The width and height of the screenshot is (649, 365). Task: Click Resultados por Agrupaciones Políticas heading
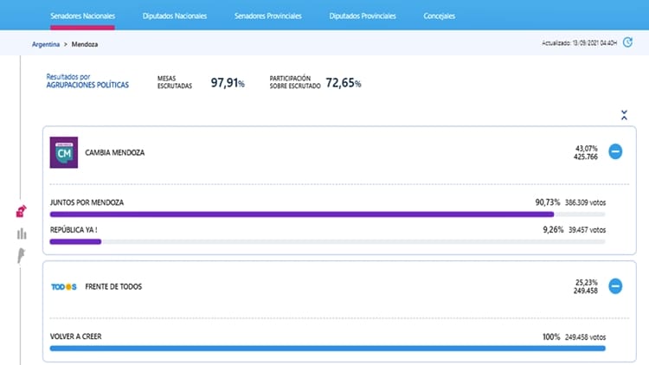87,80
